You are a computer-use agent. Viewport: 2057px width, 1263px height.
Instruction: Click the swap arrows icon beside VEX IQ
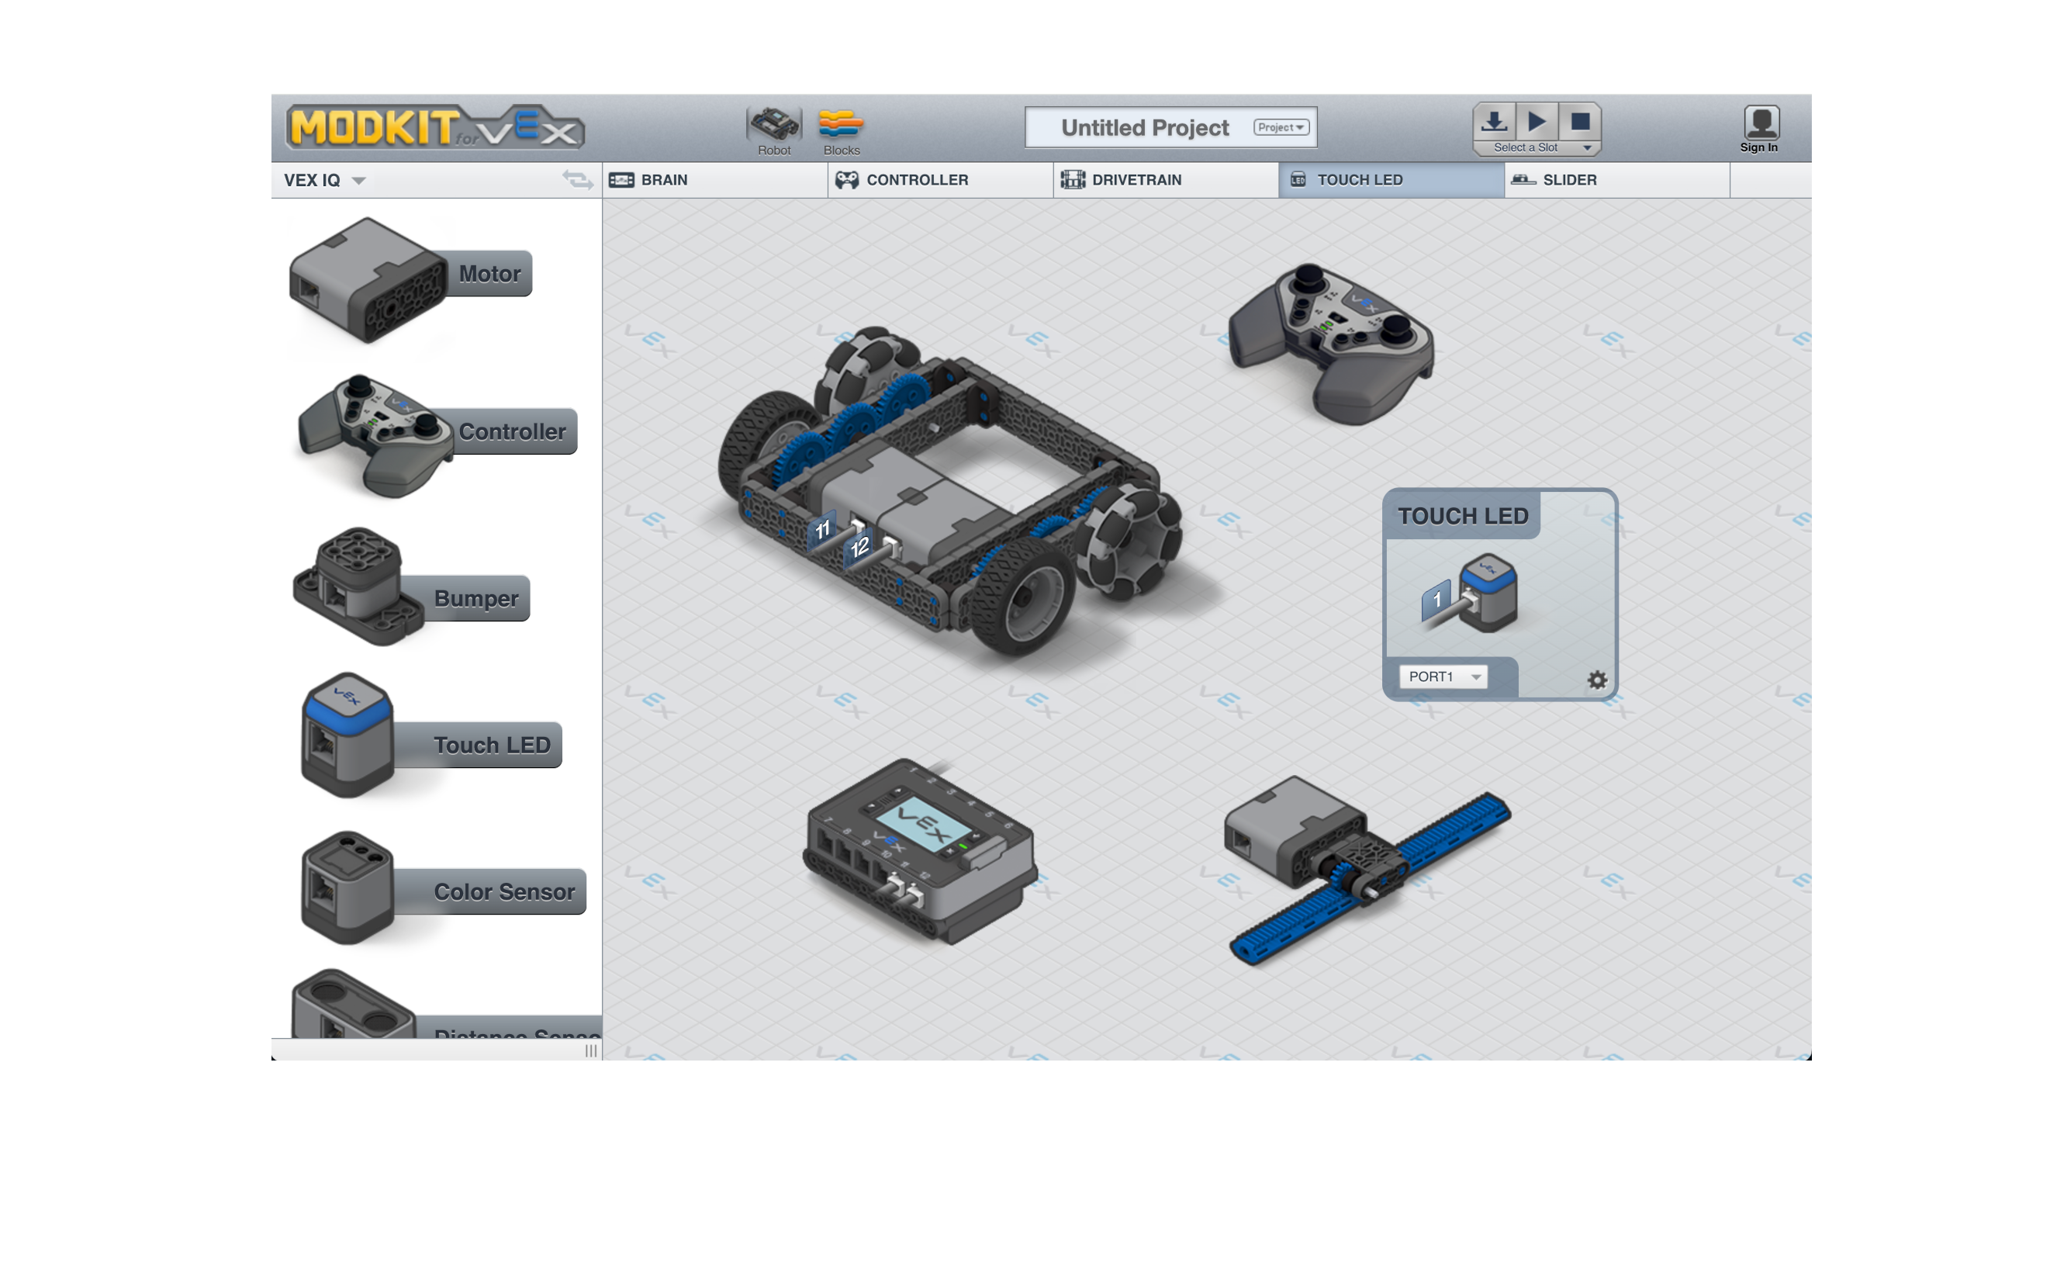[577, 179]
